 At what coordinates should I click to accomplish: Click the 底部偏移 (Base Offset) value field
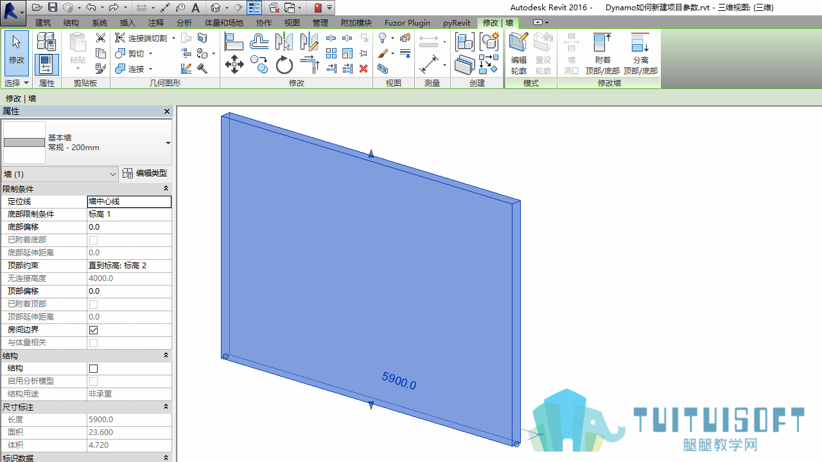[x=129, y=227]
